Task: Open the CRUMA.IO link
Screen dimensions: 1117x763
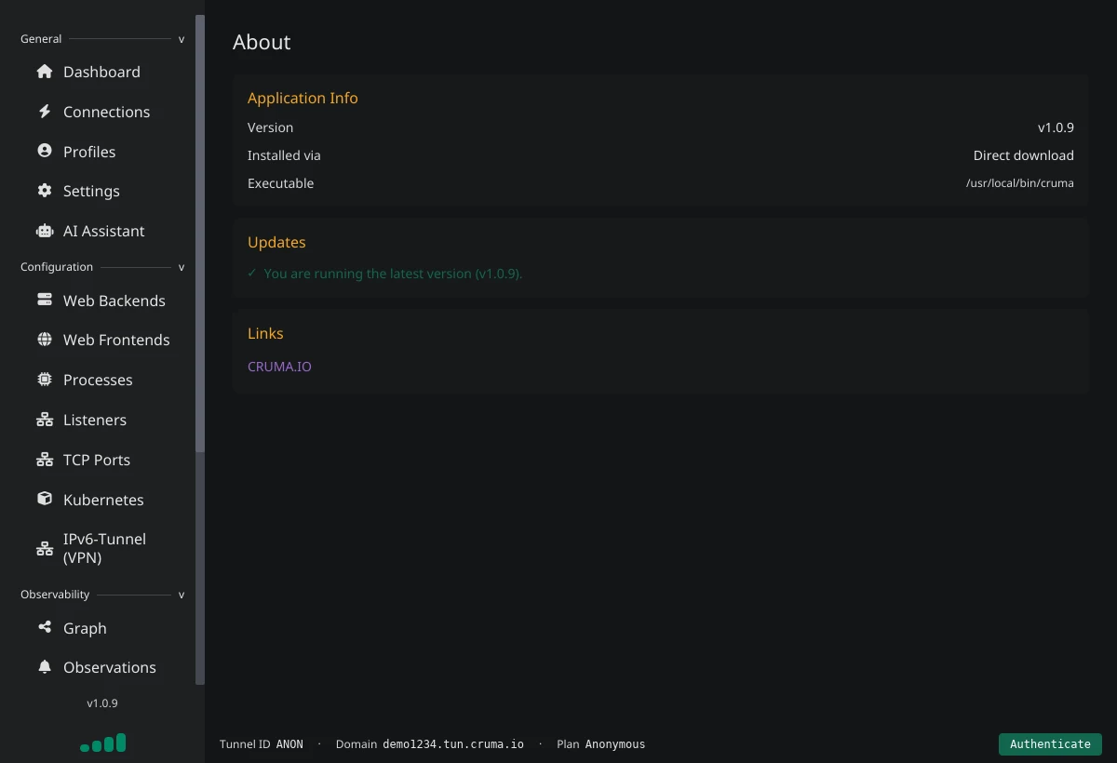Action: coord(279,367)
